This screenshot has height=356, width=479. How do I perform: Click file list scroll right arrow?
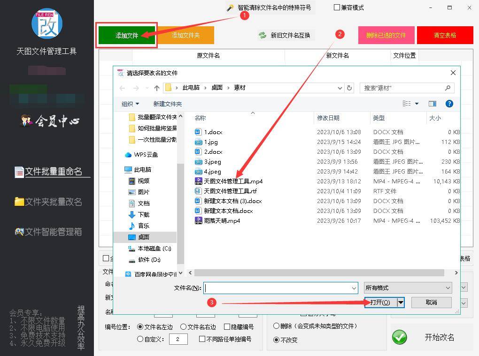tap(456, 273)
